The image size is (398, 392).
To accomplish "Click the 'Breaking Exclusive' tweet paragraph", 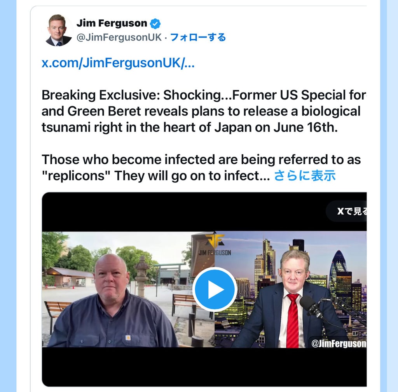I will point(204,111).
